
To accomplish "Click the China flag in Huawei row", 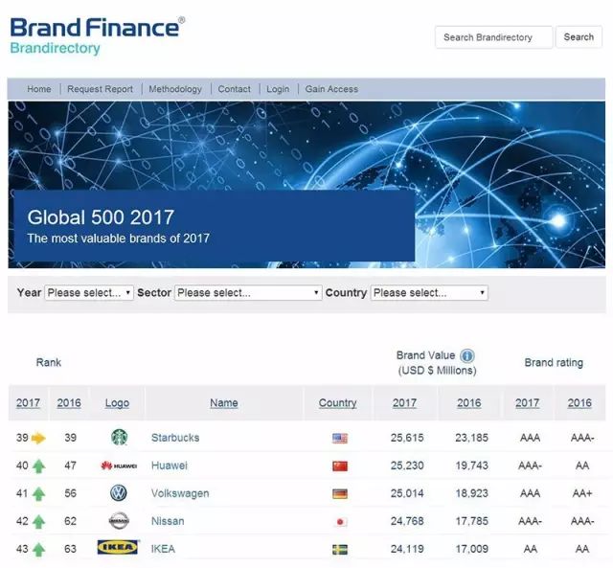I will (340, 466).
